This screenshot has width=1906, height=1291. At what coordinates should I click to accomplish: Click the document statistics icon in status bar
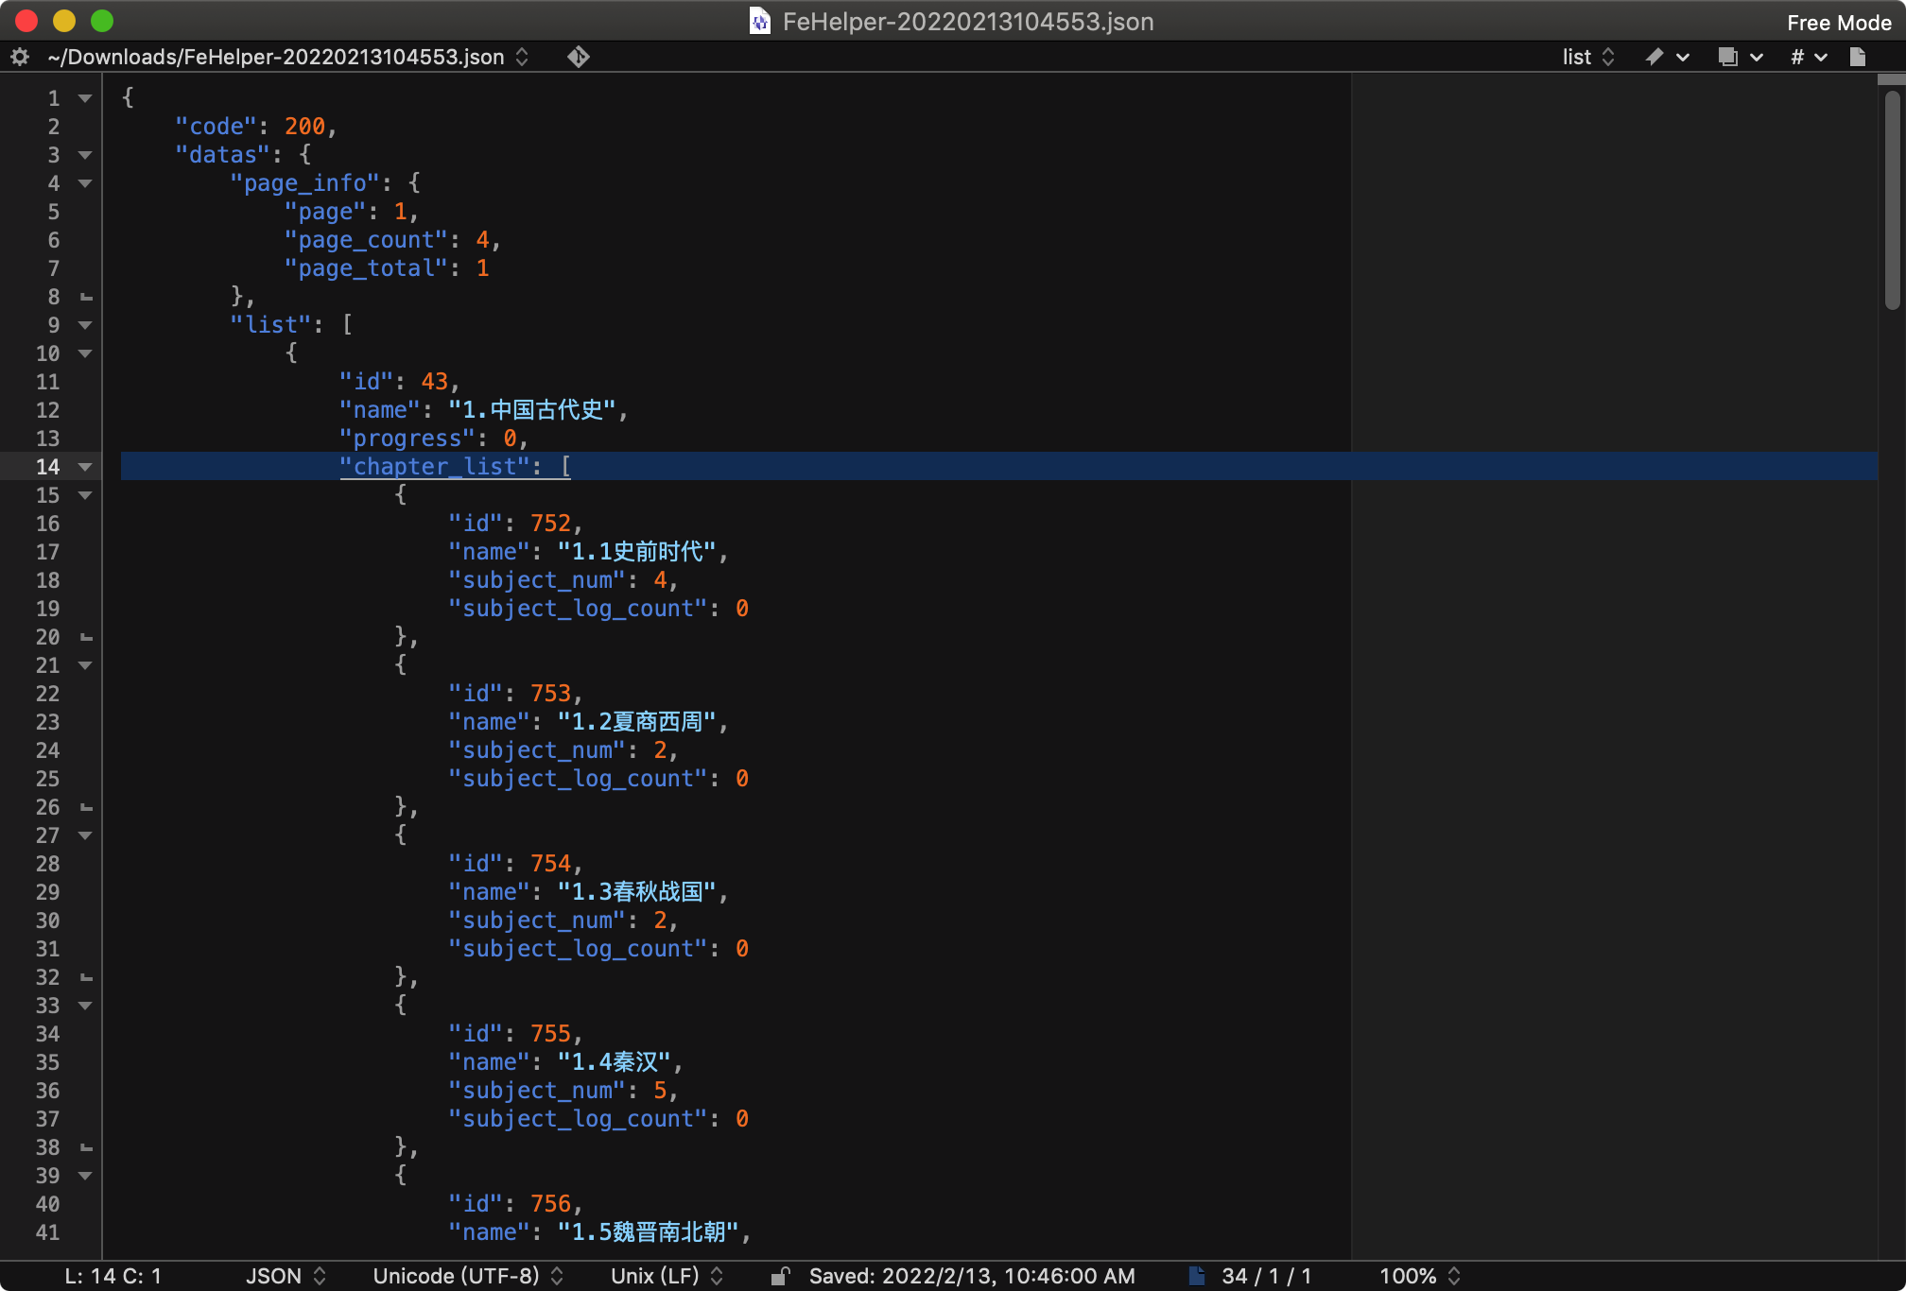click(1197, 1276)
